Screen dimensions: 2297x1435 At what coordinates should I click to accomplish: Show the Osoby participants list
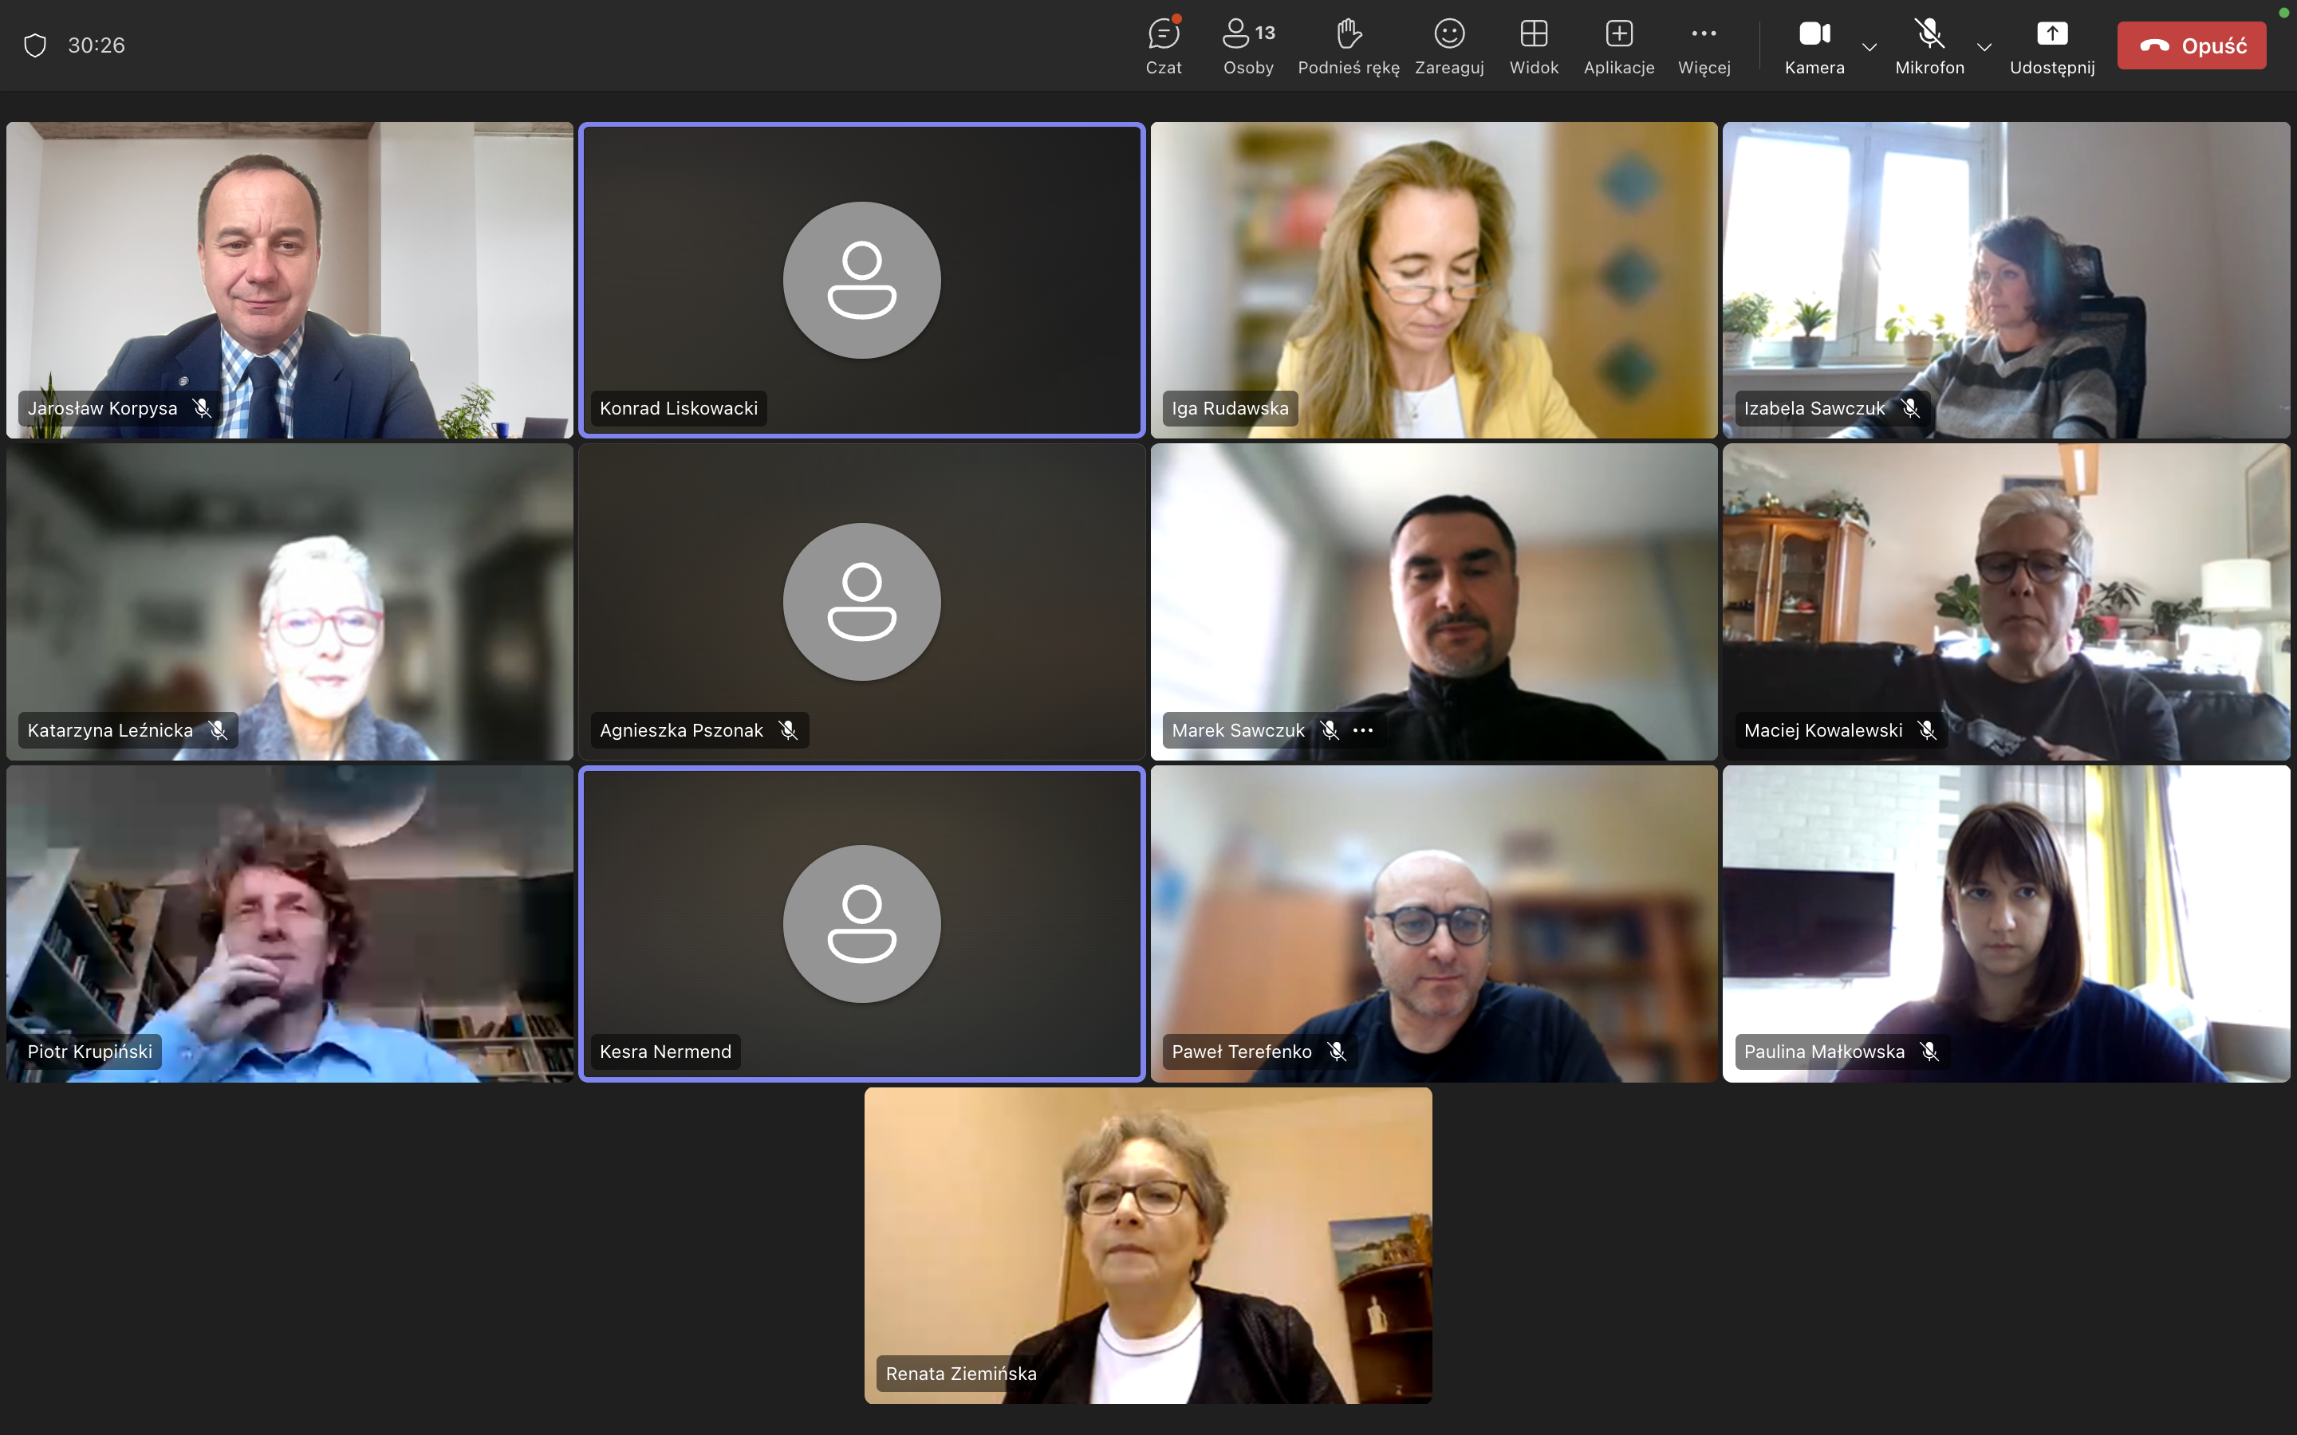click(1247, 45)
